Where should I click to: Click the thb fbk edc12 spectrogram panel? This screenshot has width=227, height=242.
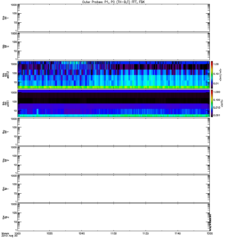point(113,75)
